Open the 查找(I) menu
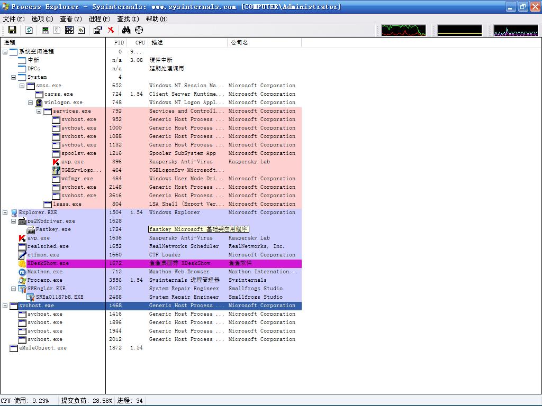 point(128,19)
